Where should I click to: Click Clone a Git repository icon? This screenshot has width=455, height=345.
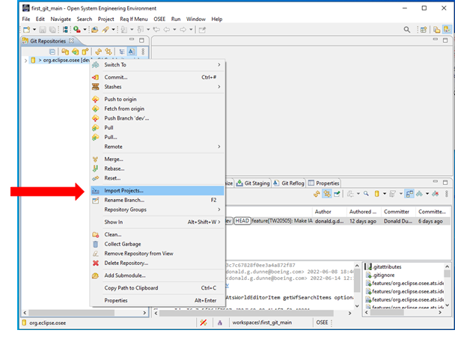(x=75, y=52)
